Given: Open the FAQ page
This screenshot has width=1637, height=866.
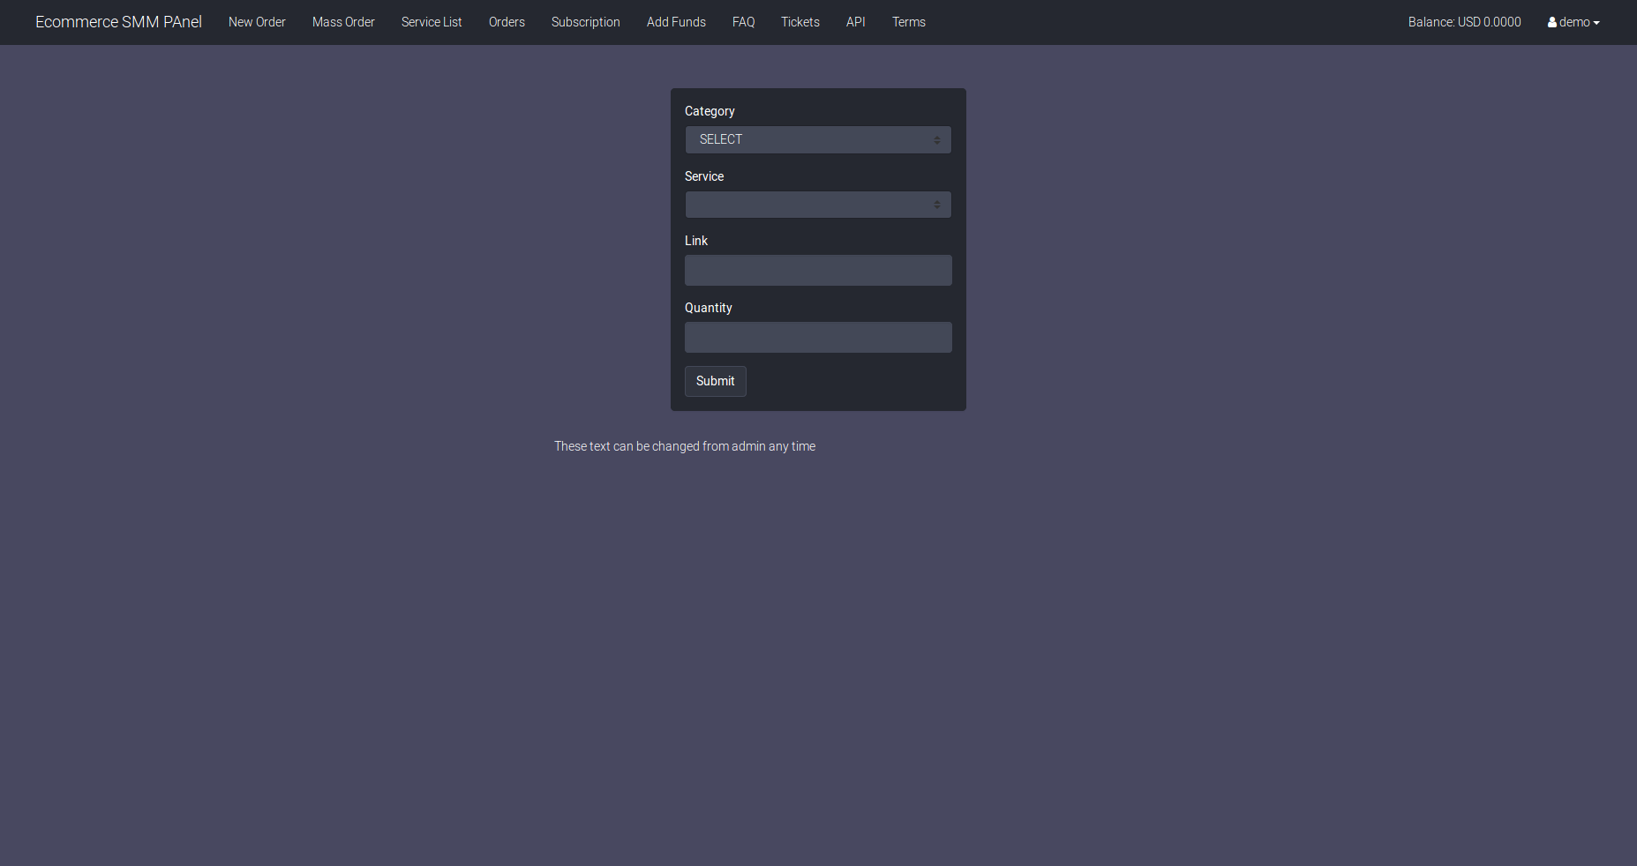Looking at the screenshot, I should (x=743, y=22).
